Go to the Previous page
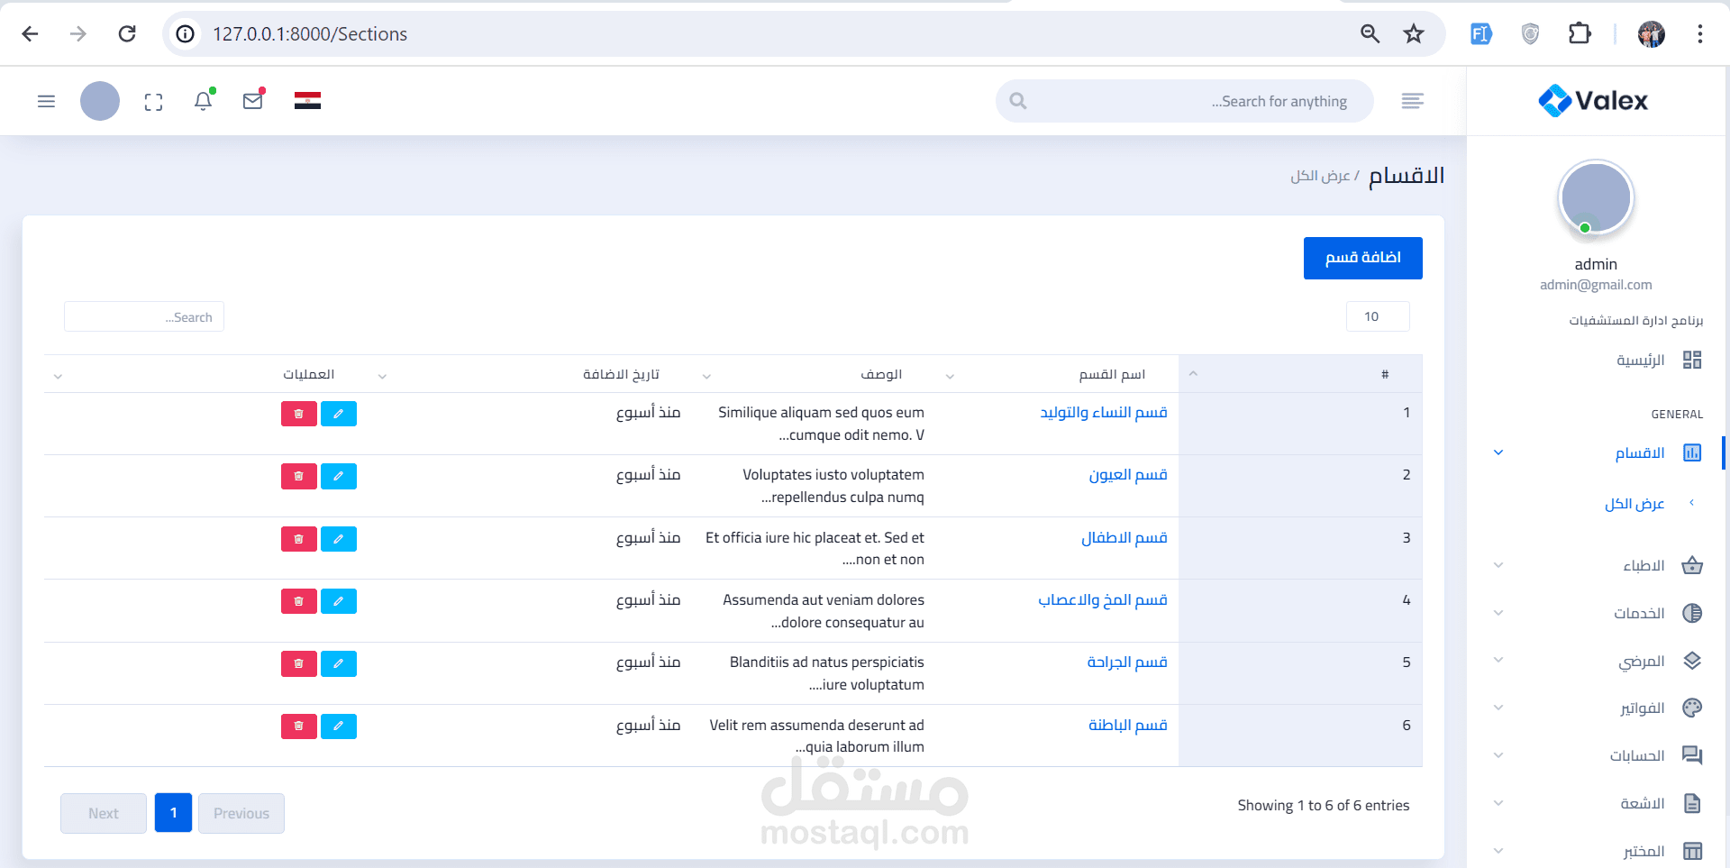Image resolution: width=1730 pixels, height=868 pixels. click(241, 813)
